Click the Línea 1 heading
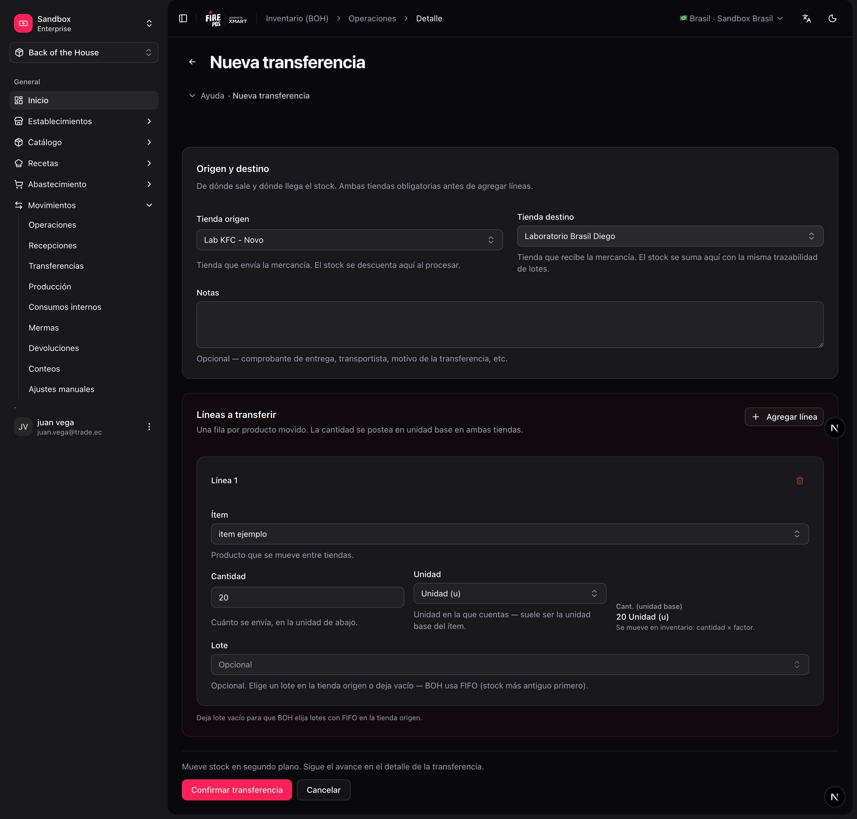The image size is (857, 819). coord(224,480)
